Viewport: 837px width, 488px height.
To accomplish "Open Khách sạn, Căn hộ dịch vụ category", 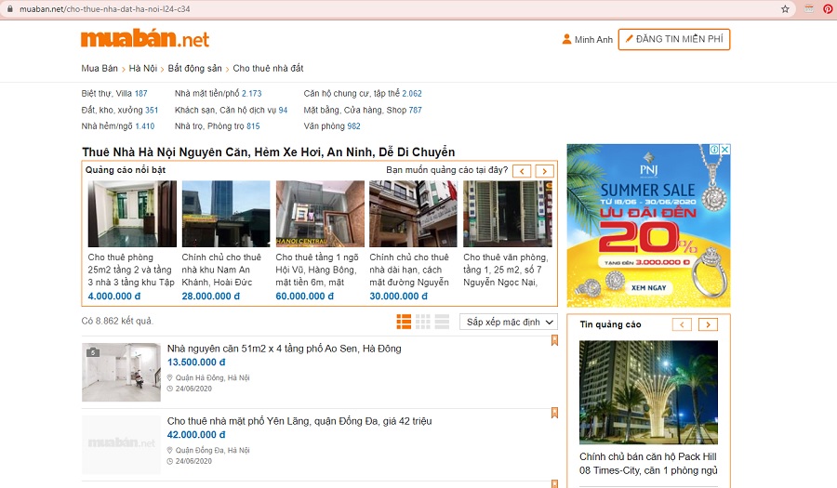I will (x=232, y=110).
